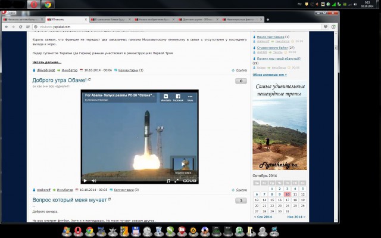
Task: Open the 'Вопрос который меня мучает' post
Action: pyautogui.click(x=70, y=200)
